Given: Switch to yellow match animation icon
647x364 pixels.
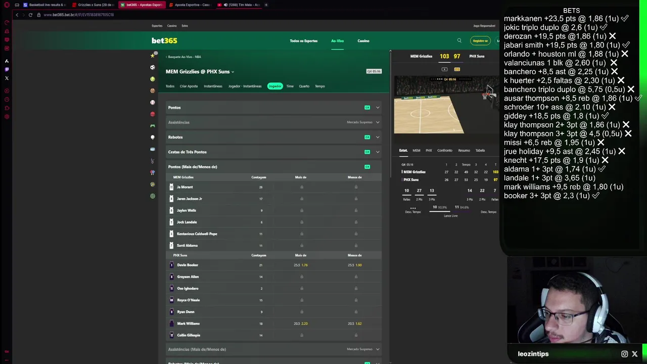Looking at the screenshot, I should pos(457,69).
